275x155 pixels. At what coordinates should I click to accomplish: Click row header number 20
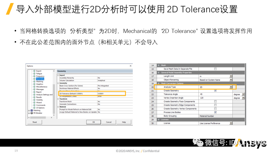[x=153, y=87]
